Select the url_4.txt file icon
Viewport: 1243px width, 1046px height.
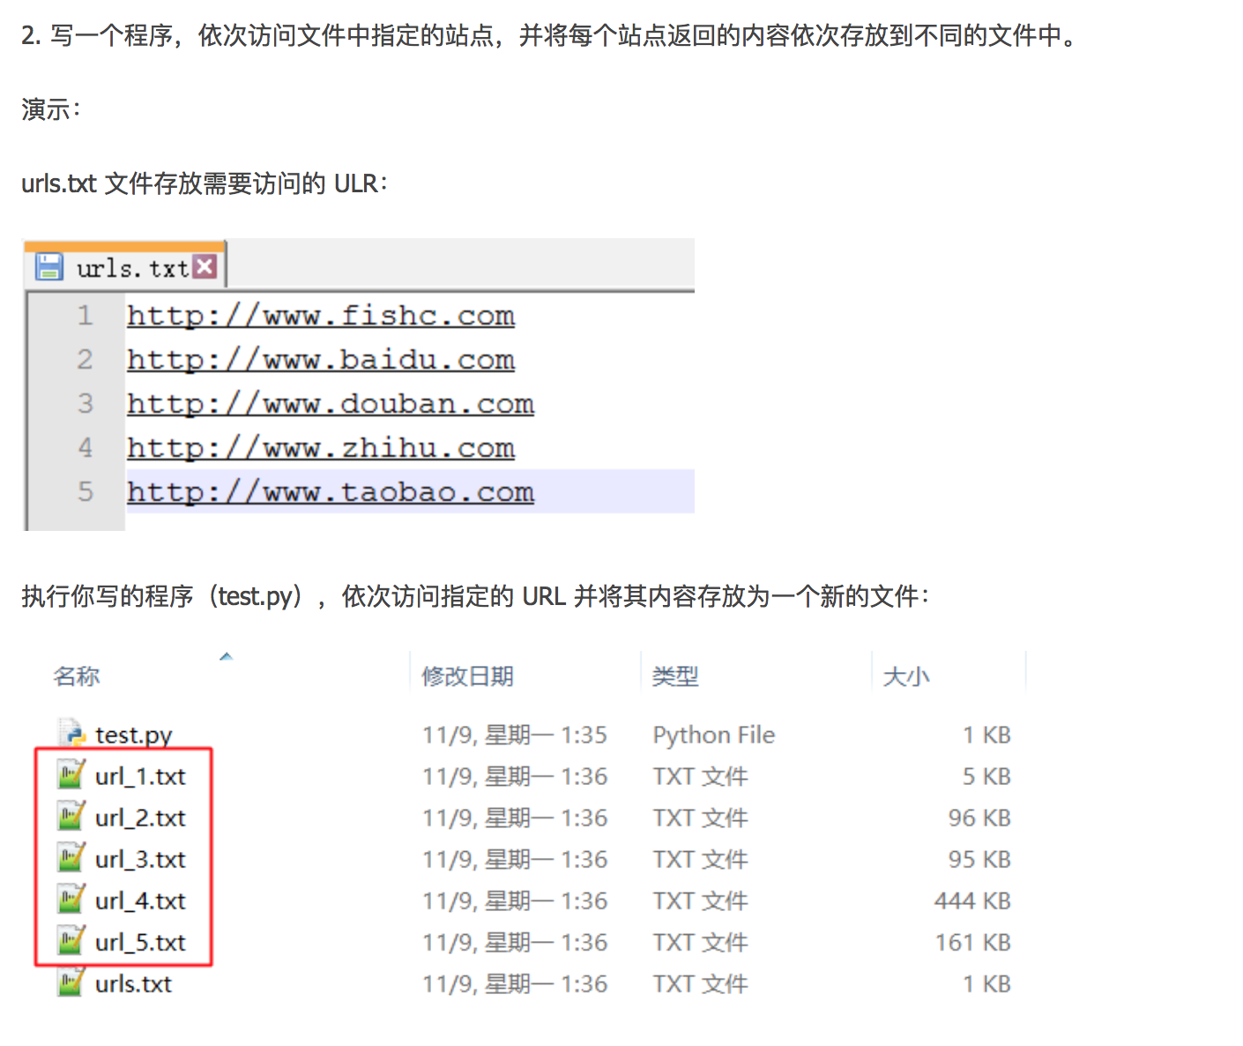(71, 900)
